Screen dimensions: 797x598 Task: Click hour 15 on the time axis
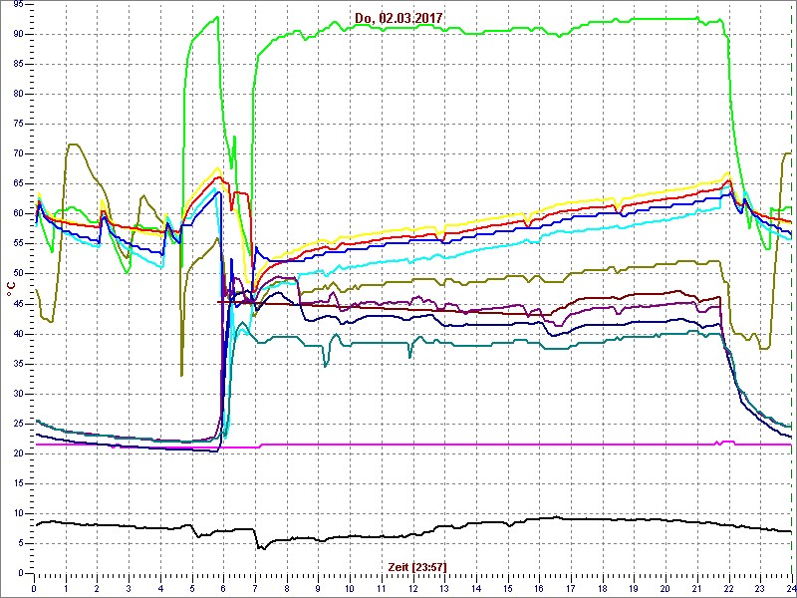508,589
